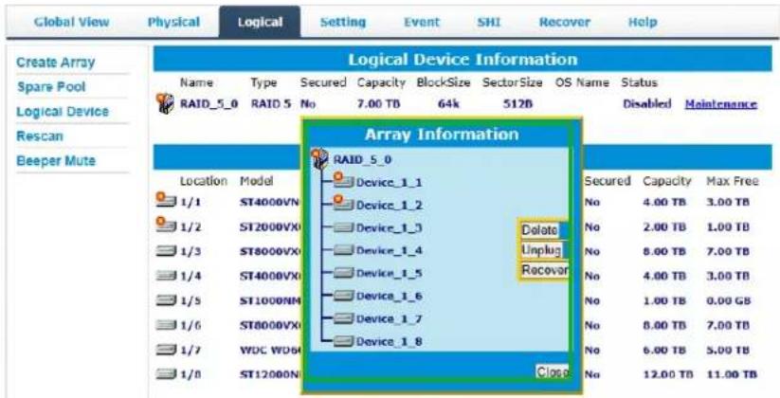780x398 pixels.
Task: Click the disk icon for location 1/3
Action: click(x=166, y=251)
